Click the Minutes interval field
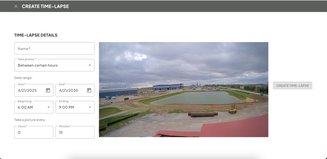Screen dimensions: 327x159 [x=75, y=132]
